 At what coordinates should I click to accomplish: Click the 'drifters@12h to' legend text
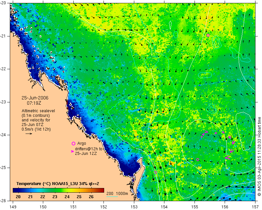(88, 149)
